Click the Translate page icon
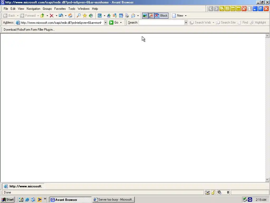Screen dimensions: 270x203 (x=115, y=16)
